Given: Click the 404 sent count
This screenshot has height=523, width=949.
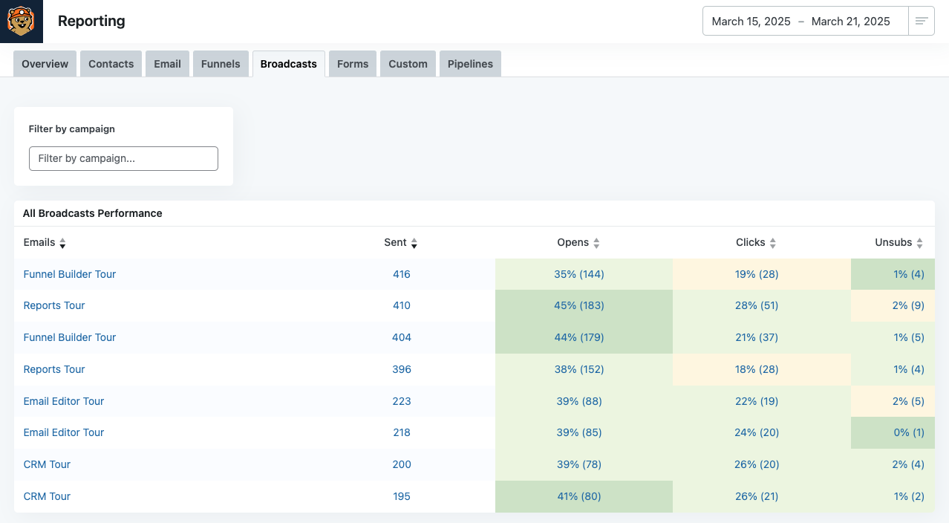Looking at the screenshot, I should 402,337.
